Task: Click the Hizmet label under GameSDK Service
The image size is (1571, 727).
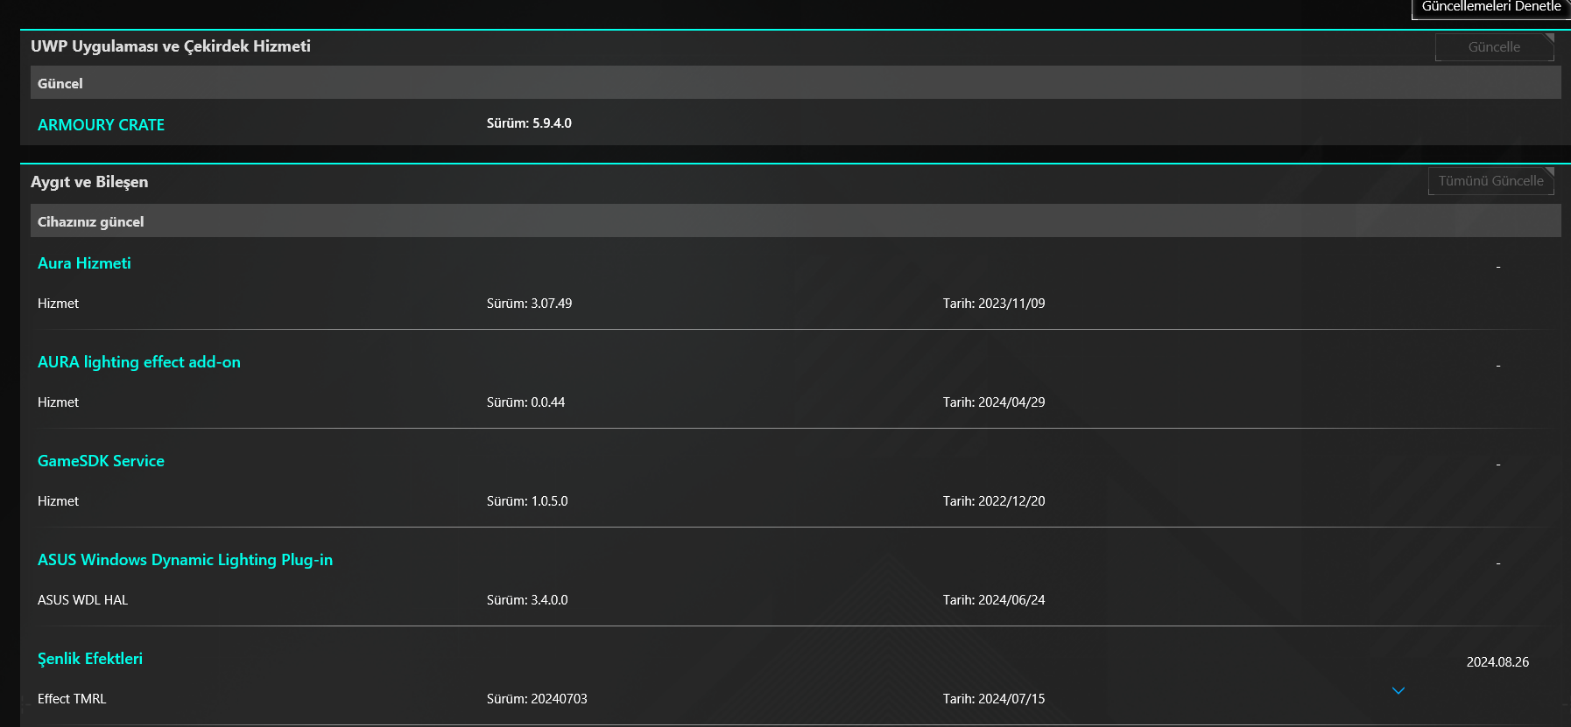Action: (58, 501)
